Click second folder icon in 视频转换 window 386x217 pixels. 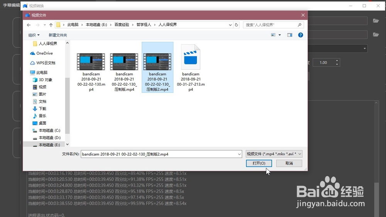pos(376,34)
